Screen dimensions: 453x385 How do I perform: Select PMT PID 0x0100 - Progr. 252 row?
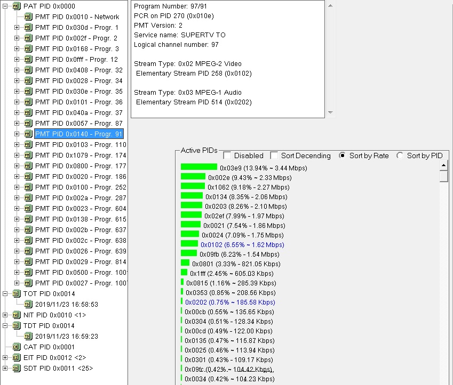(81, 187)
